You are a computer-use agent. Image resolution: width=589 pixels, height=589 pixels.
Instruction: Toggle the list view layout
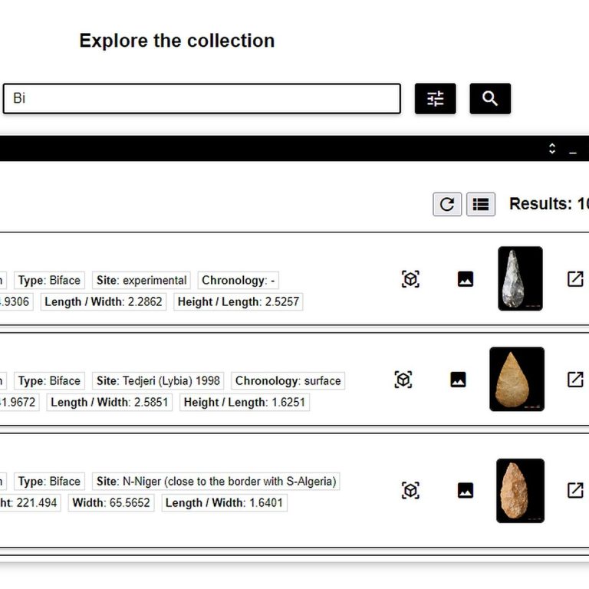coord(481,204)
